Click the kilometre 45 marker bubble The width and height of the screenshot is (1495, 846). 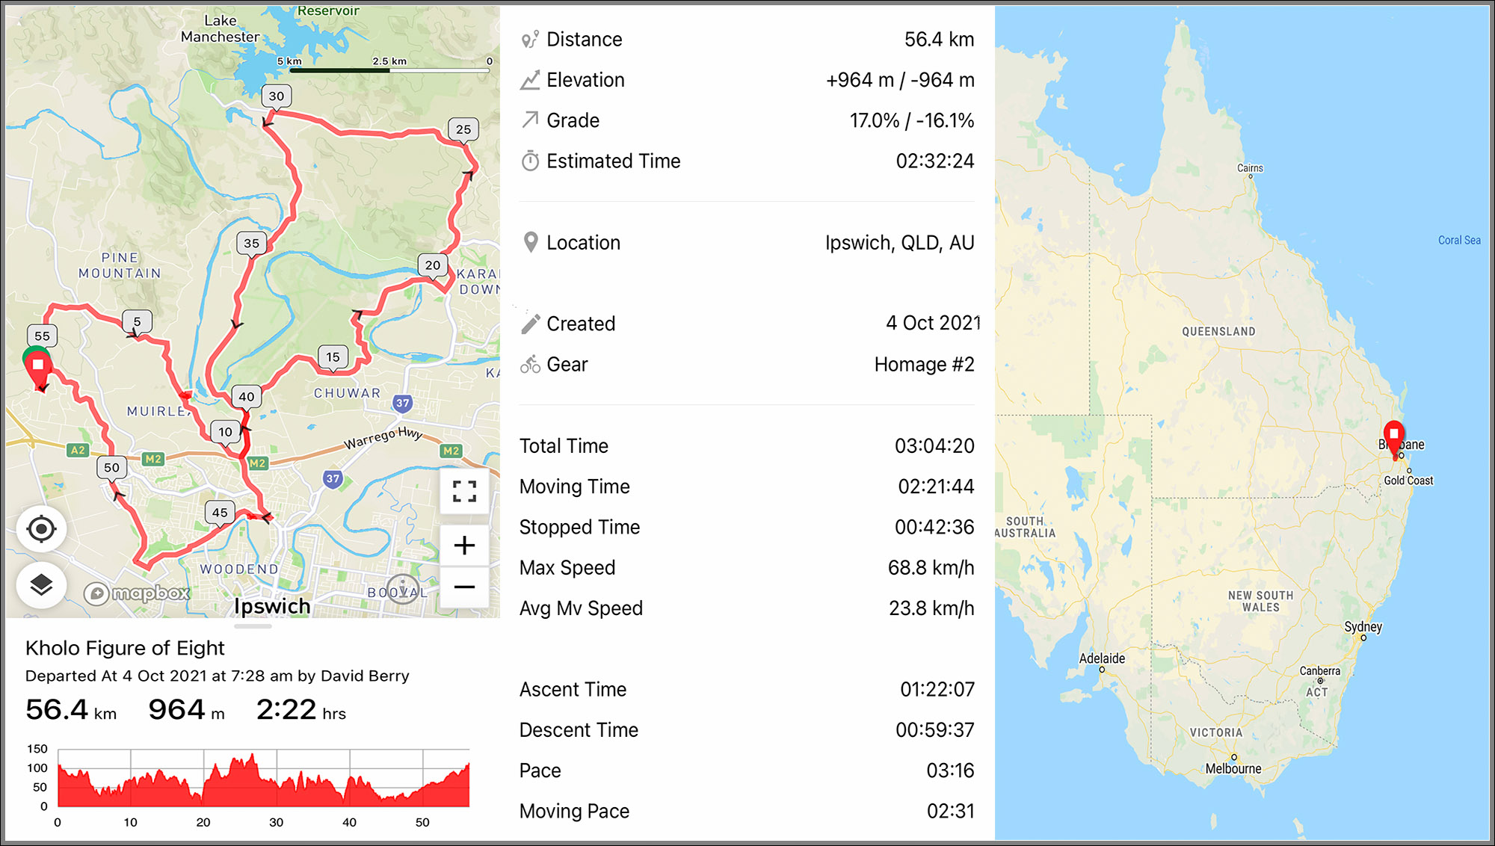click(219, 513)
